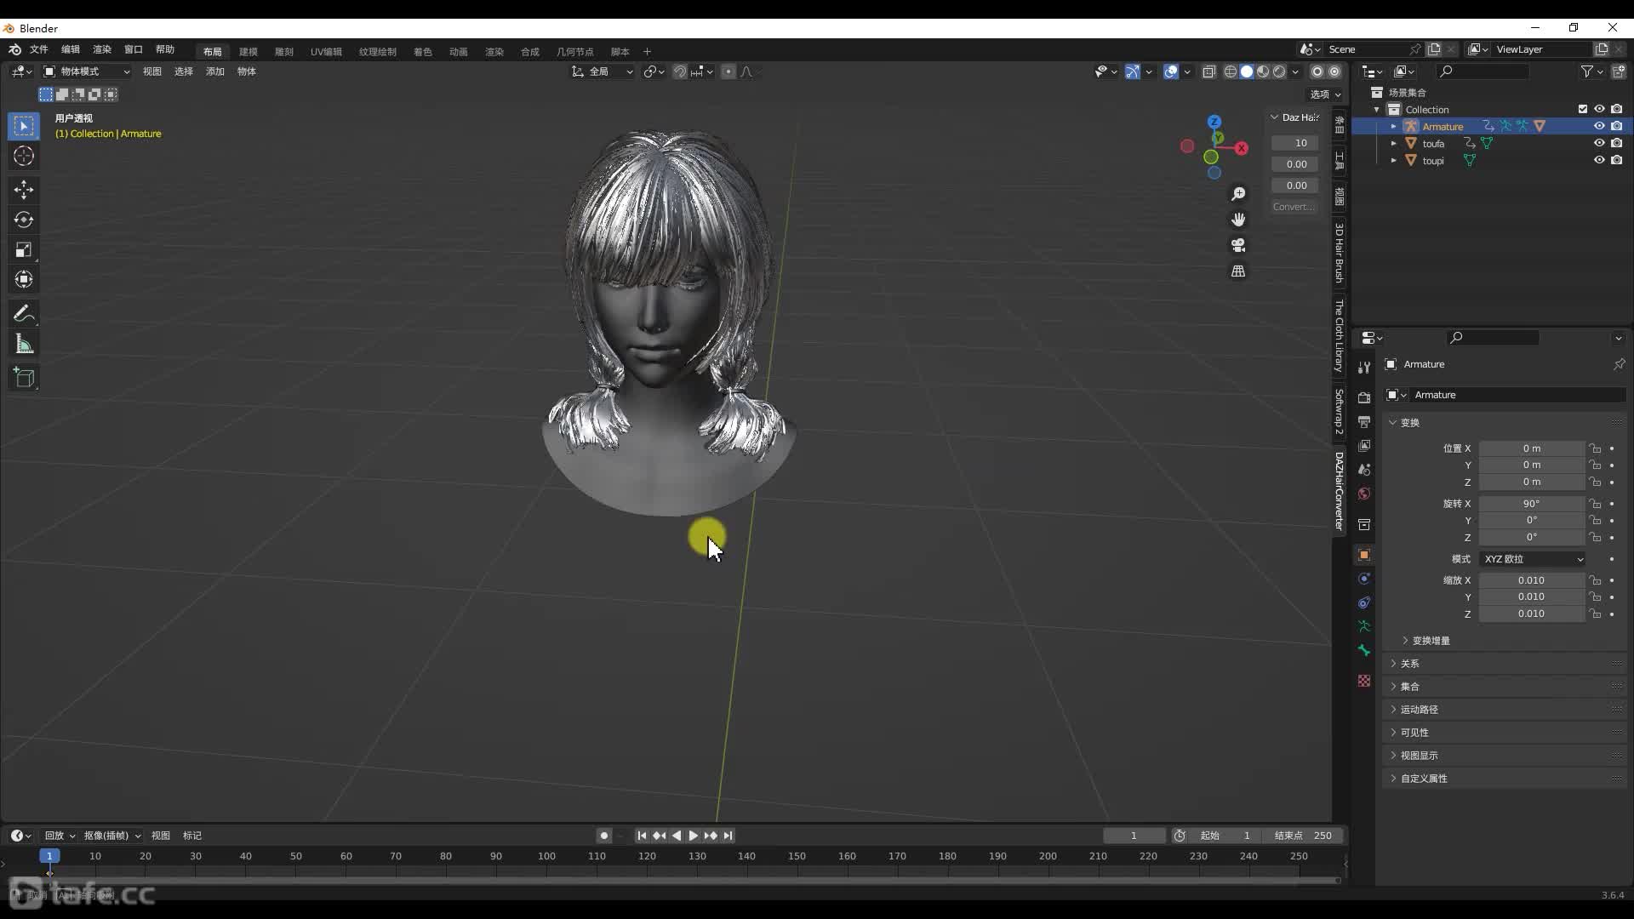The width and height of the screenshot is (1634, 919).
Task: Switch to the UV编辑 workspace tab
Action: 326,51
